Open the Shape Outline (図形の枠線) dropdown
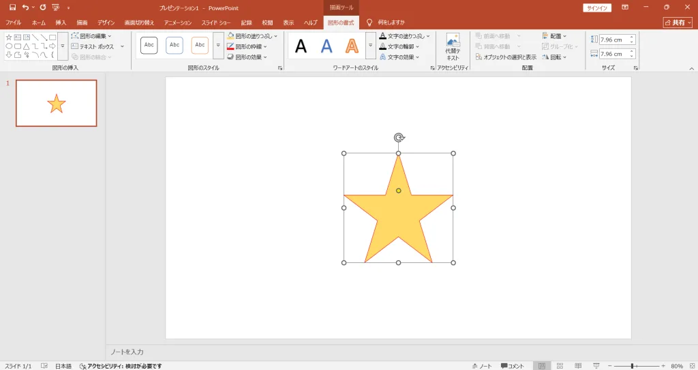Viewport: 698px width, 370px height. [x=247, y=46]
